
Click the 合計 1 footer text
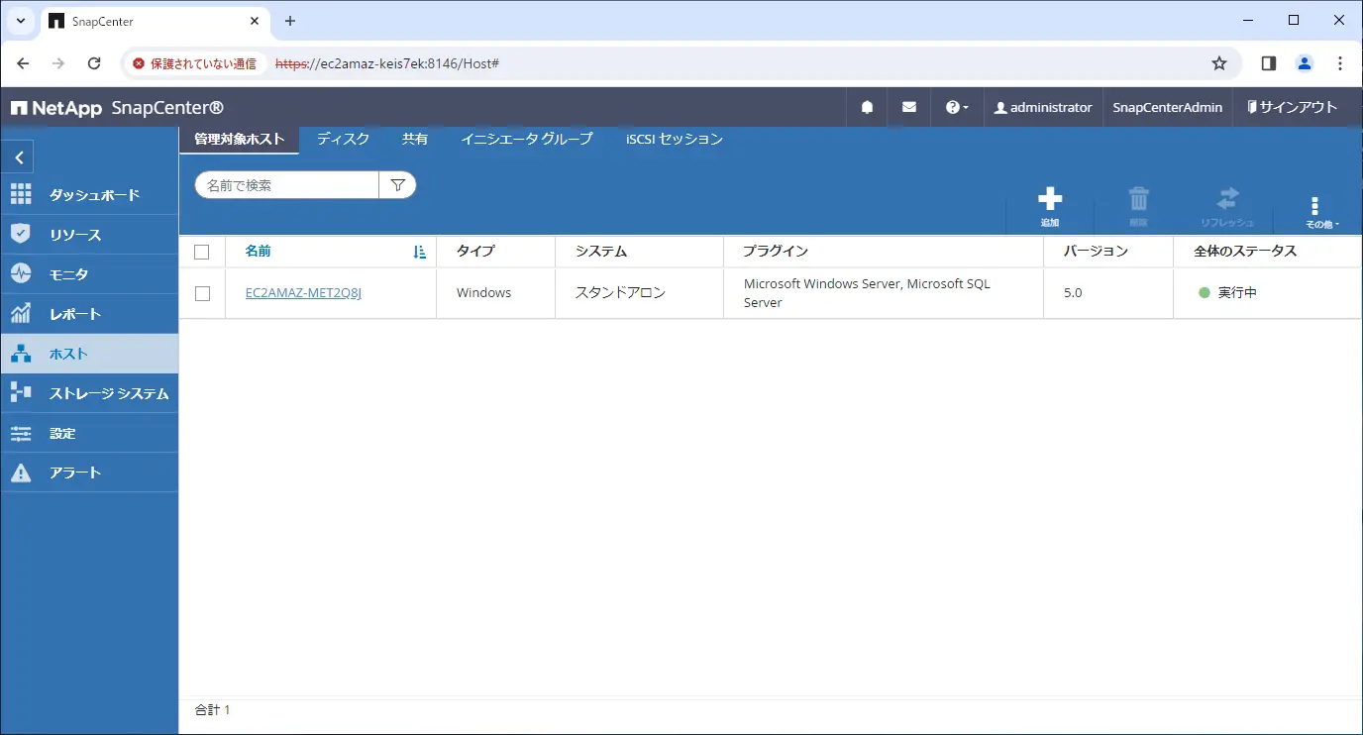click(212, 710)
